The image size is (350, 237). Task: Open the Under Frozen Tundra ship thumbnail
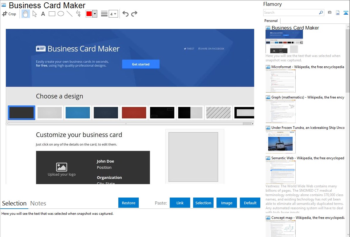(x=280, y=142)
